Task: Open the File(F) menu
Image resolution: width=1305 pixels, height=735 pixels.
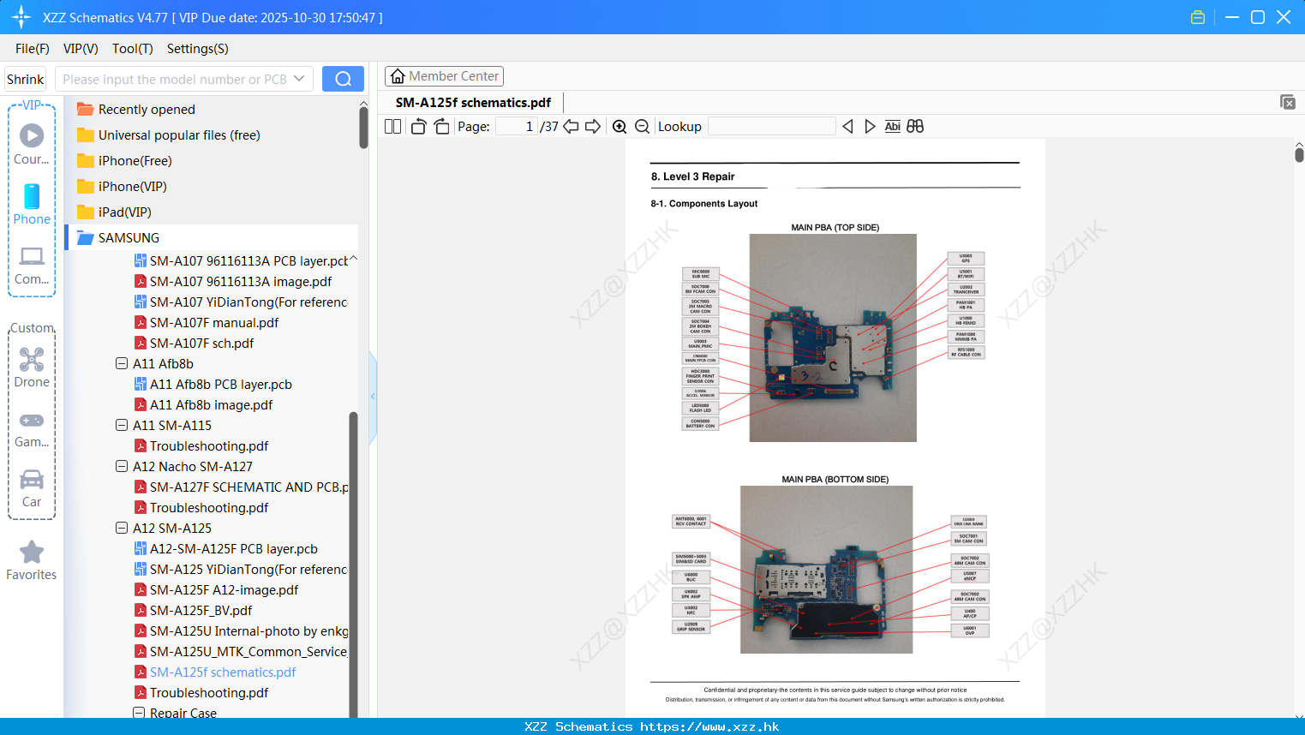Action: pos(33,49)
